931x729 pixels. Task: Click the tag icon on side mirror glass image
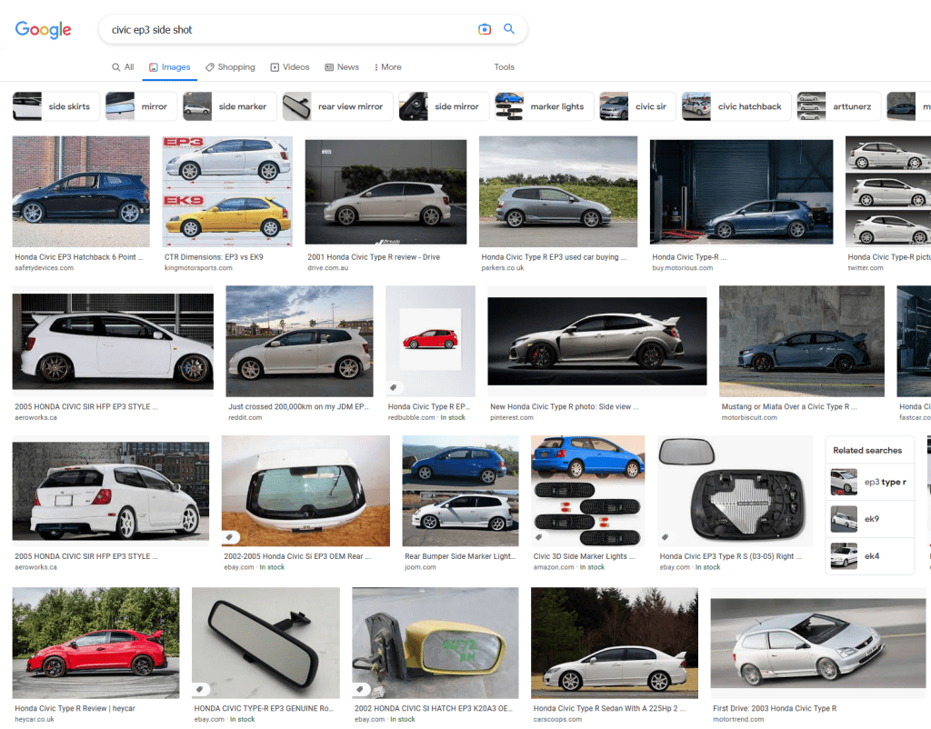pyautogui.click(x=666, y=536)
